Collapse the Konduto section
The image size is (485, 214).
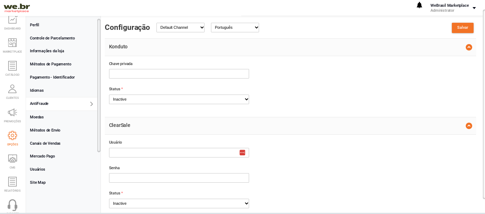click(469, 47)
